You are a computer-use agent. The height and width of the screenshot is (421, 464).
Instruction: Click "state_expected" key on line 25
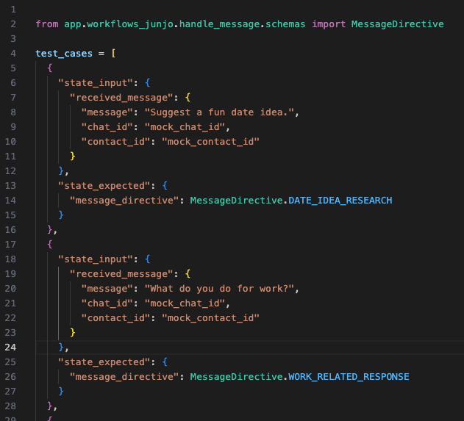pos(104,362)
